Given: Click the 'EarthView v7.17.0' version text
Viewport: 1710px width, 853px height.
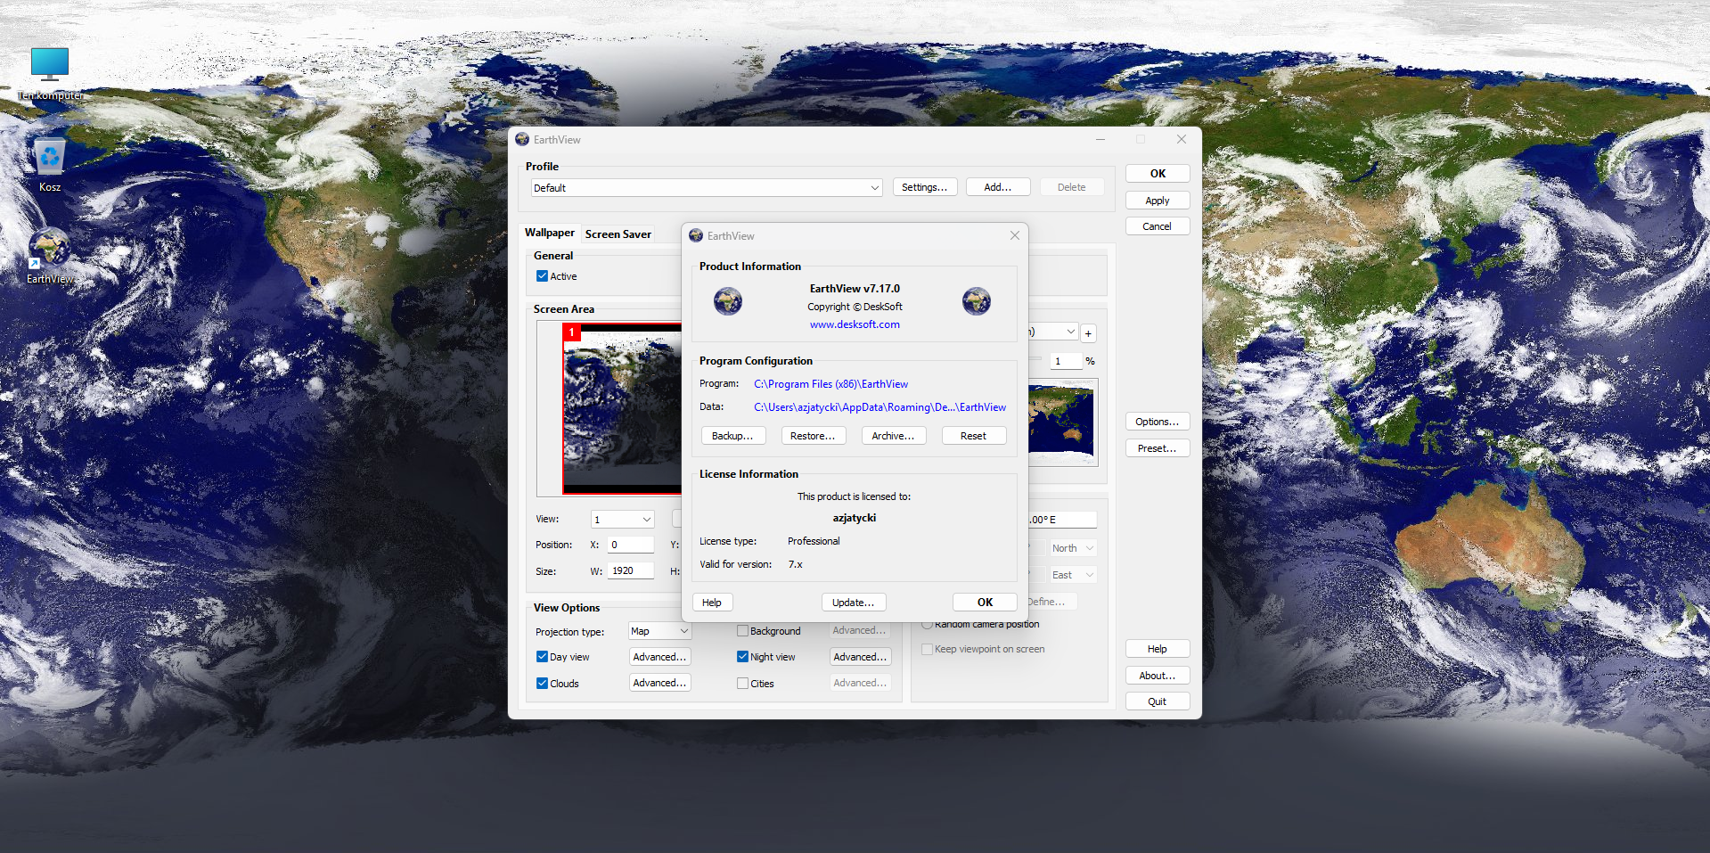Looking at the screenshot, I should tap(855, 289).
